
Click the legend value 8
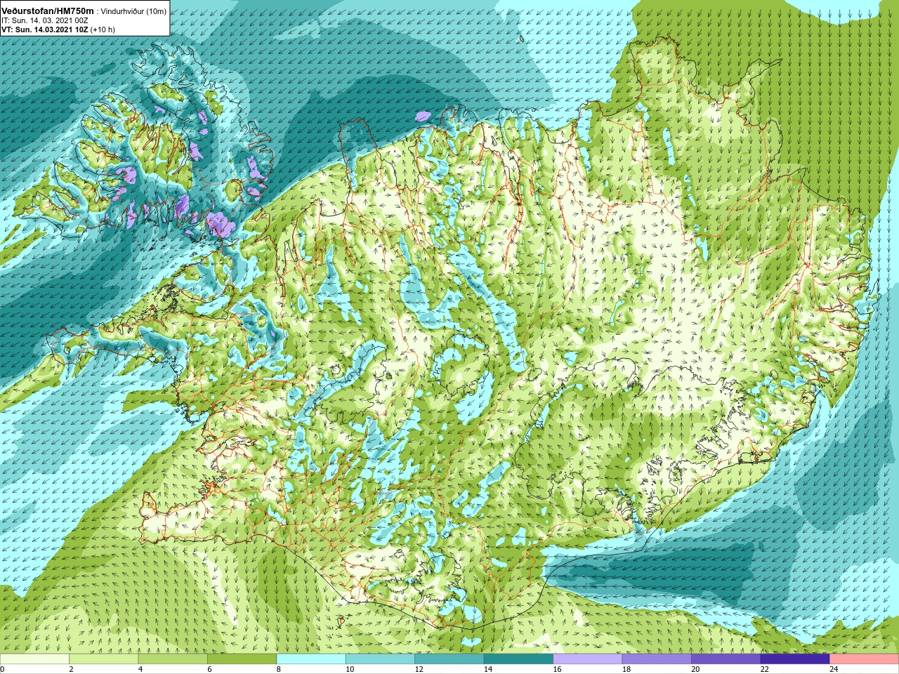279,669
